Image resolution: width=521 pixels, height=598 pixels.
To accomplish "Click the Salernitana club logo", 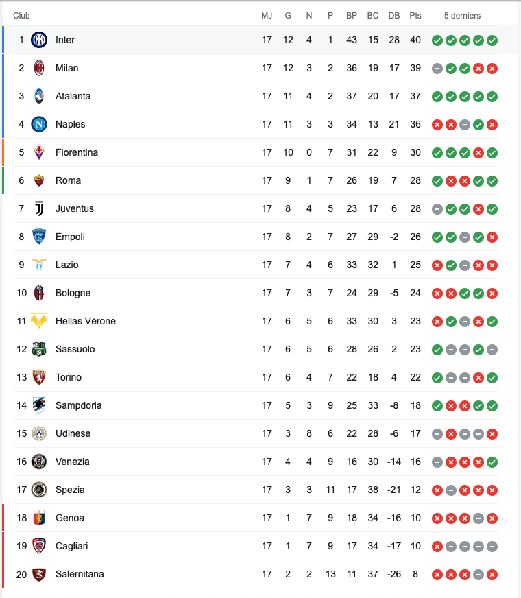I will pos(39,574).
